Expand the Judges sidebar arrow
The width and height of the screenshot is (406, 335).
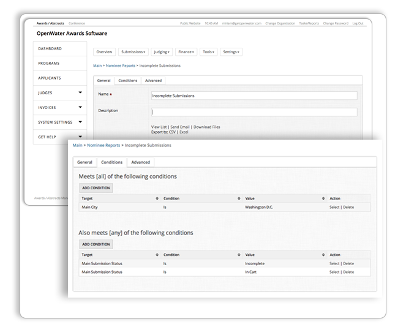80,92
